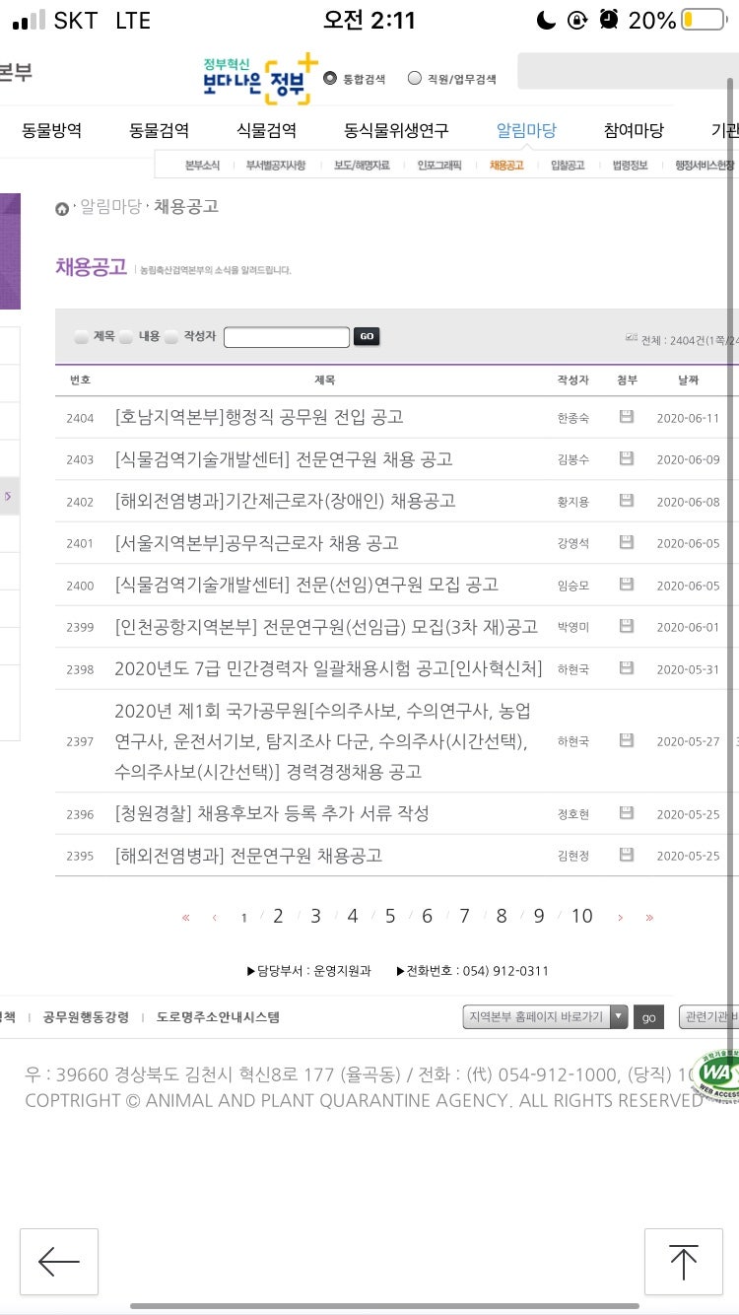
Task: Go to the last page using double arrow
Action: coord(649,917)
